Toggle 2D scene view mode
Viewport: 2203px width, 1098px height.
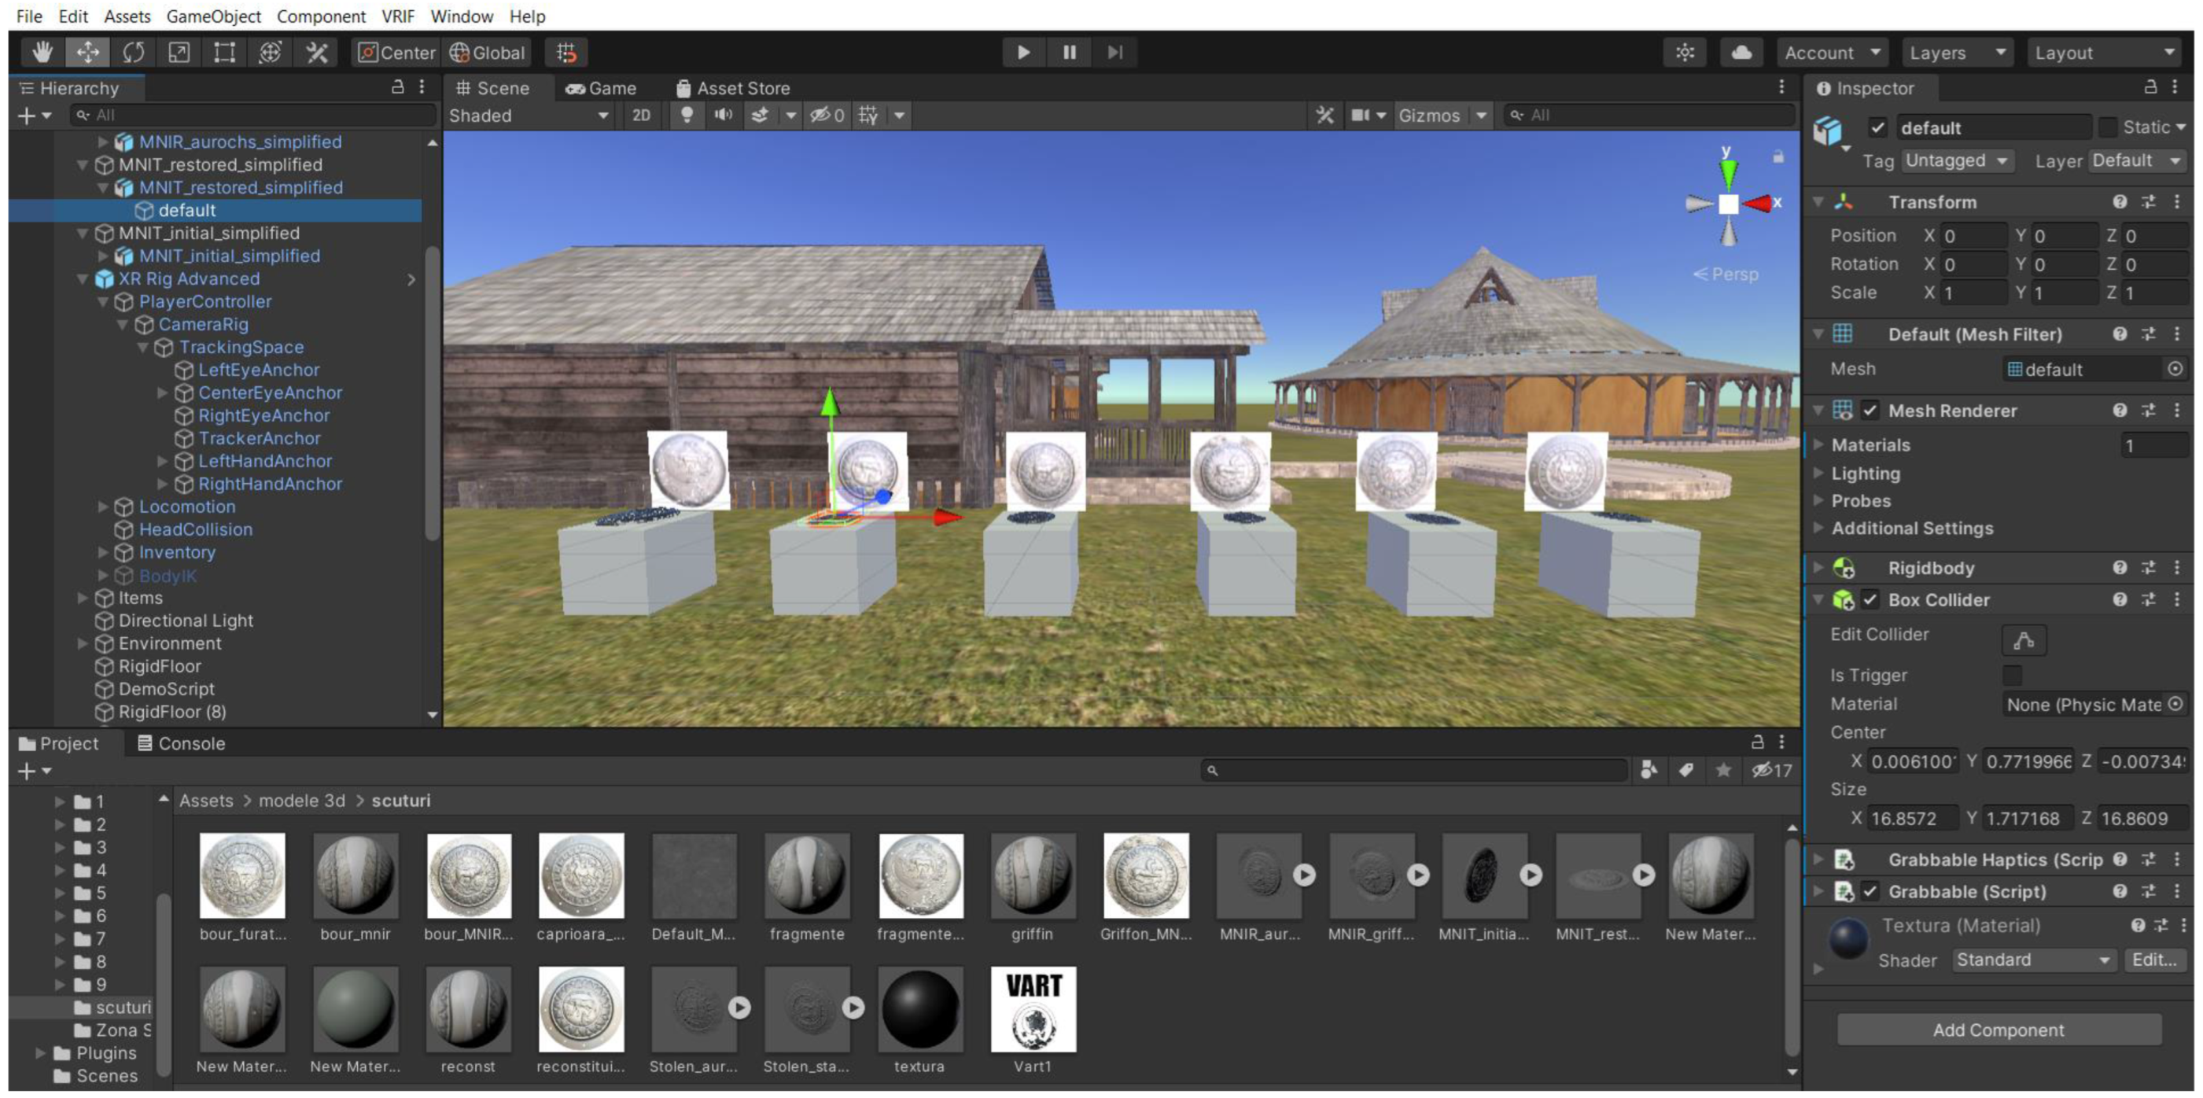[640, 115]
